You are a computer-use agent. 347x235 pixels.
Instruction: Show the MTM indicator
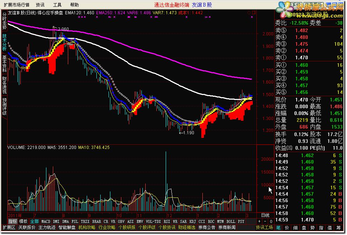tap(220, 221)
